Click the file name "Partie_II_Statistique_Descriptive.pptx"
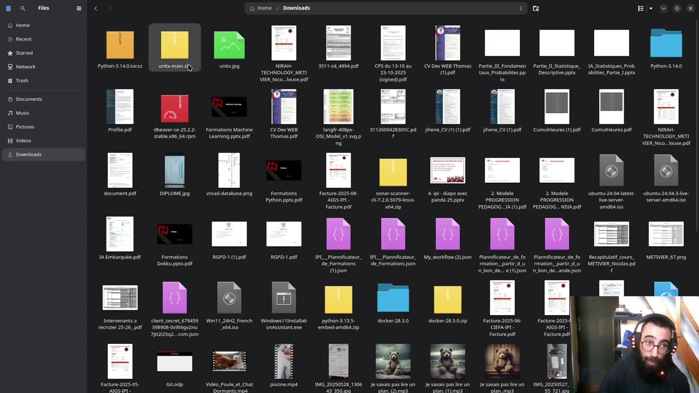 557,69
